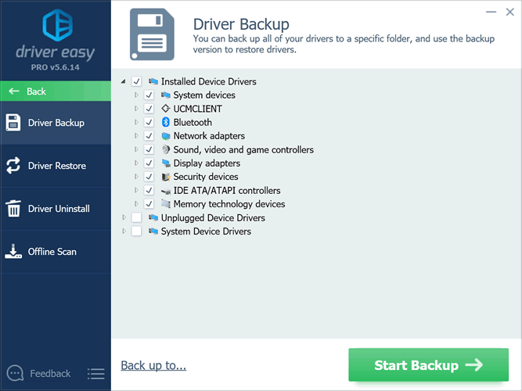Click the System devices icon
Image resolution: width=522 pixels, height=391 pixels.
165,95
